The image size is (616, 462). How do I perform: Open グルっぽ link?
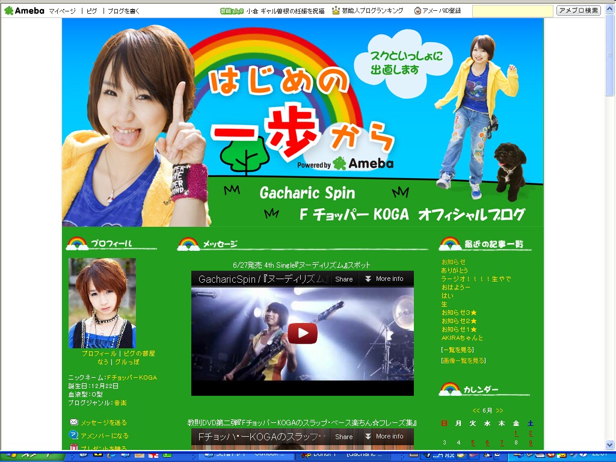[127, 362]
